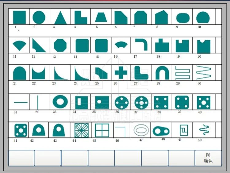Choose shape 21, the arched-top block

coord(20,73)
